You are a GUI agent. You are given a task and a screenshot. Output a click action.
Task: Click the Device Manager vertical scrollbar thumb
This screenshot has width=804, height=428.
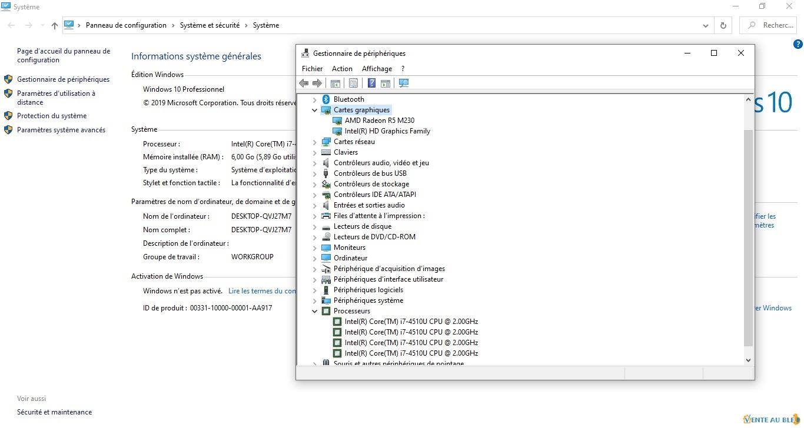[x=749, y=238]
